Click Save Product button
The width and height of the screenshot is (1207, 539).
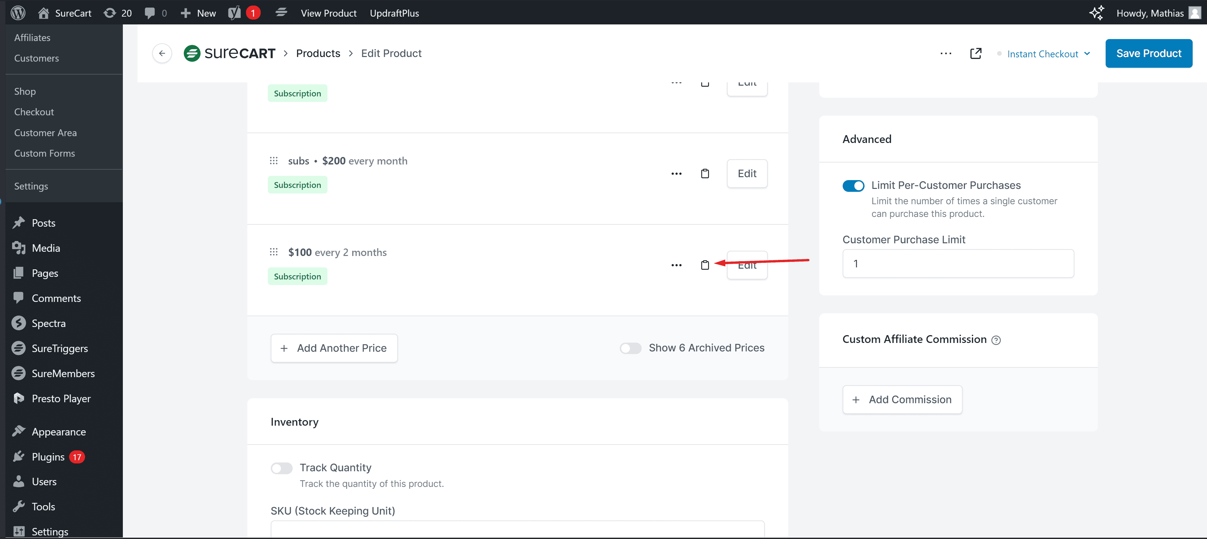tap(1148, 53)
